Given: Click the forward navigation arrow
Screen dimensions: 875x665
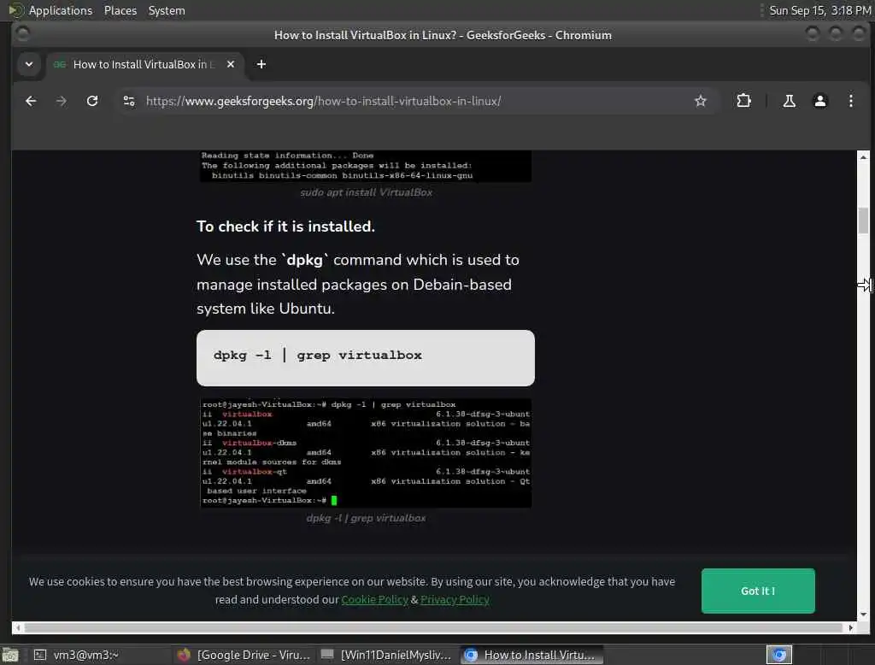Looking at the screenshot, I should [x=62, y=101].
